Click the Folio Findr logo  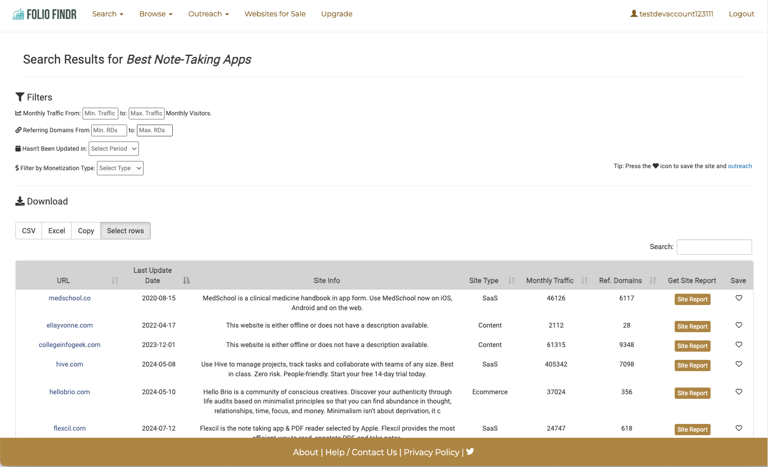click(x=45, y=14)
